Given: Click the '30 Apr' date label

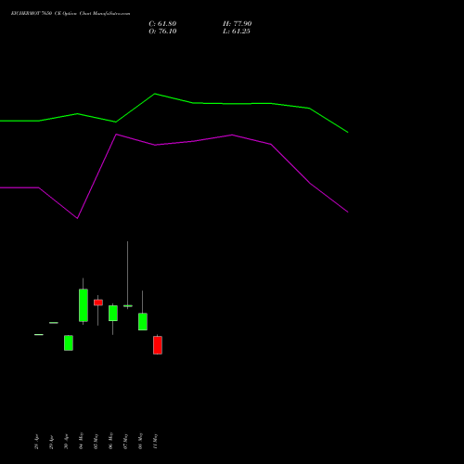Looking at the screenshot, I should click(66, 442).
